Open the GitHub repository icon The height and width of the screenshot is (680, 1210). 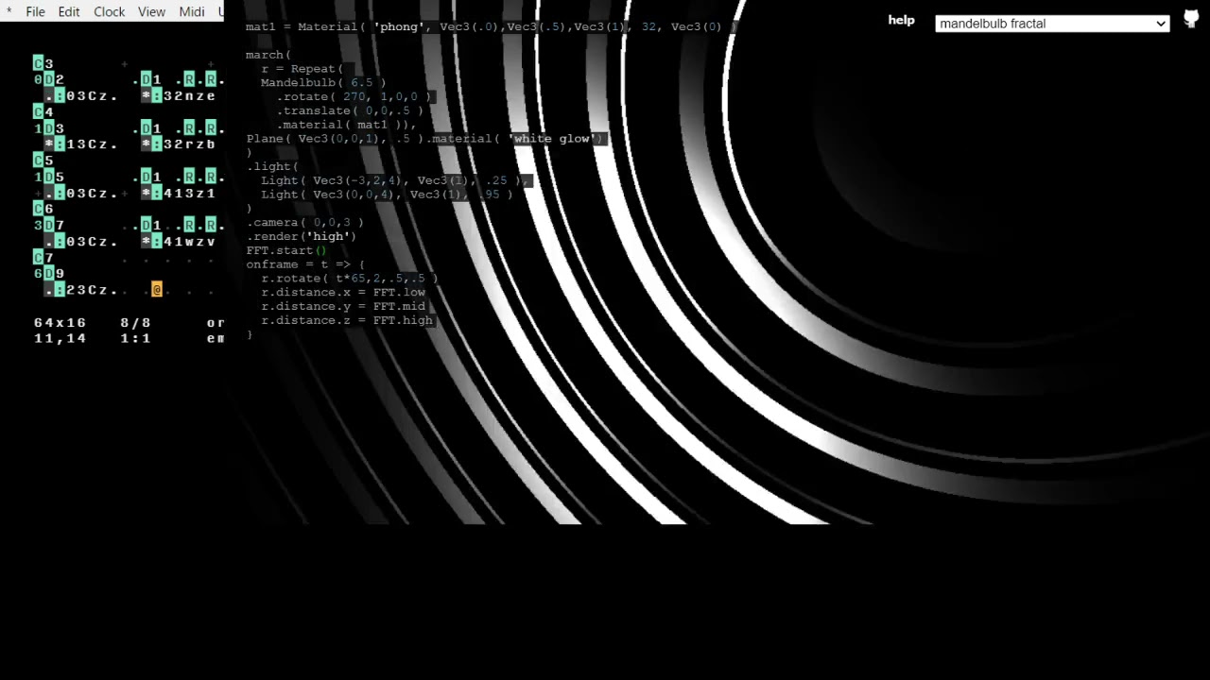pyautogui.click(x=1191, y=20)
